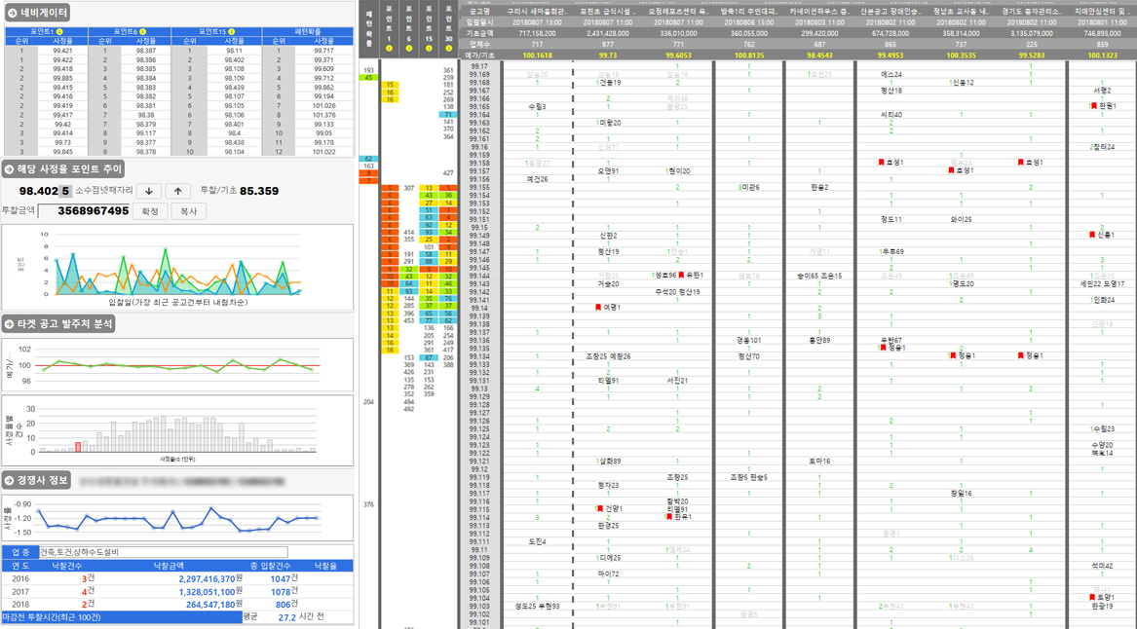Viewport: 1137px width, 629px height.
Task: Click the red flag icon beside 건양1
Action: tap(600, 508)
